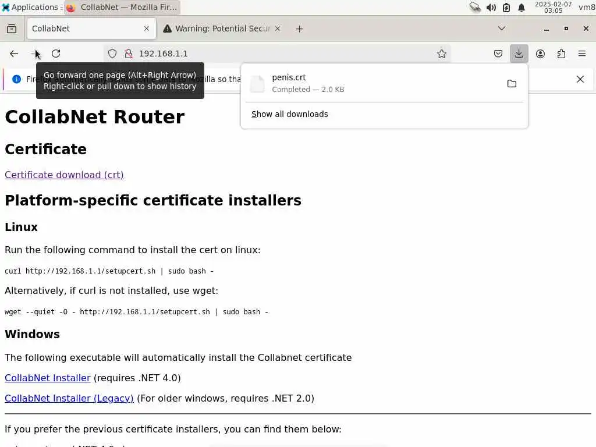This screenshot has width=596, height=447.
Task: Show penis.crt in containing folder
Action: click(512, 84)
